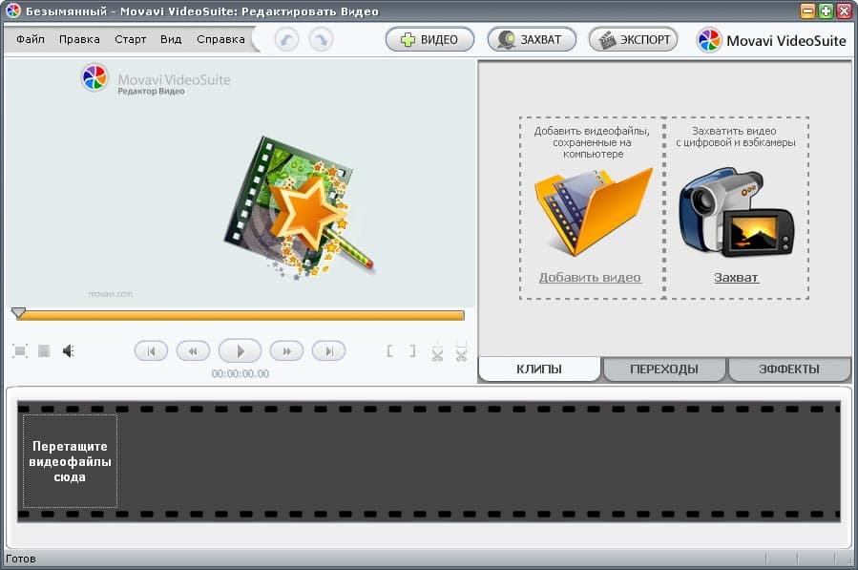Click the seek bar position marker

[18, 313]
